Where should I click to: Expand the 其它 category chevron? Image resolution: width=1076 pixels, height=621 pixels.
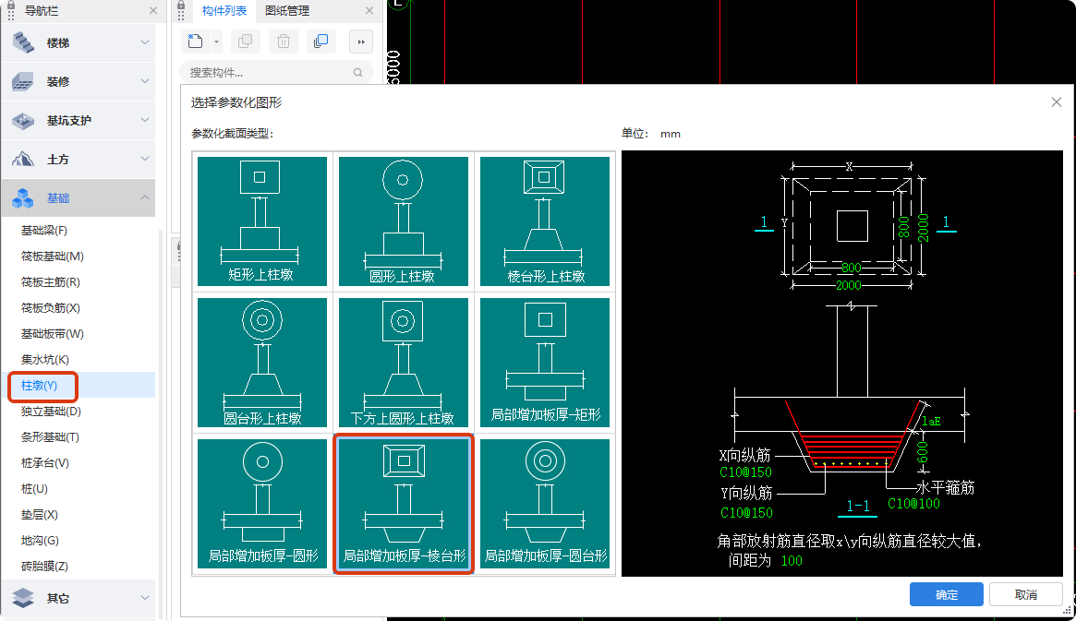pos(145,598)
